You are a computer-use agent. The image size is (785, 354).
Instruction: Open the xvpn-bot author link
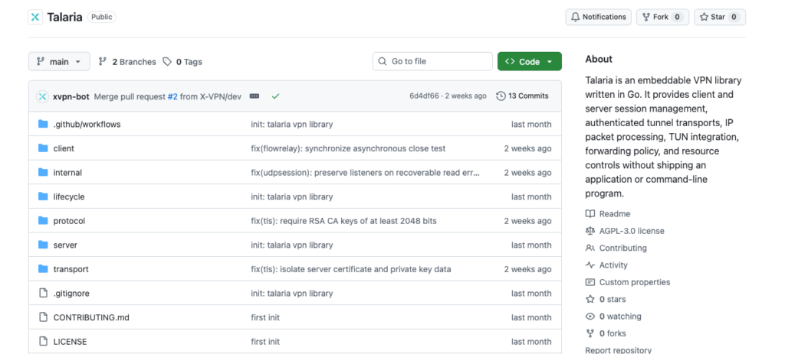(x=71, y=96)
